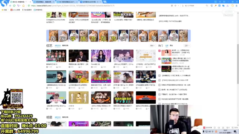Select the 最新投稿 tab under 明星

click(x=65, y=117)
